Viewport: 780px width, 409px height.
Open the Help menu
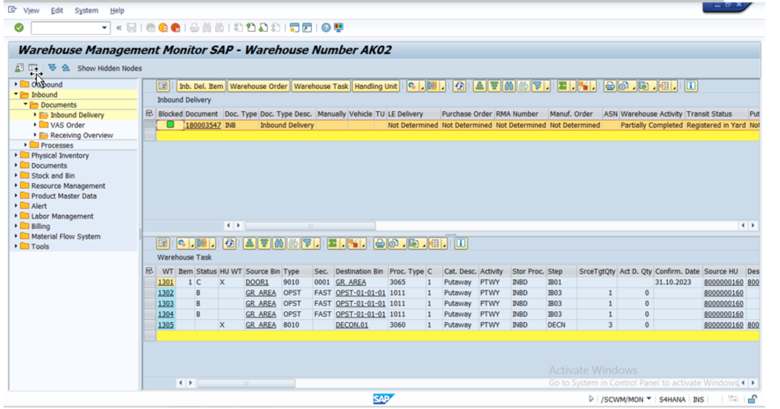(x=117, y=11)
